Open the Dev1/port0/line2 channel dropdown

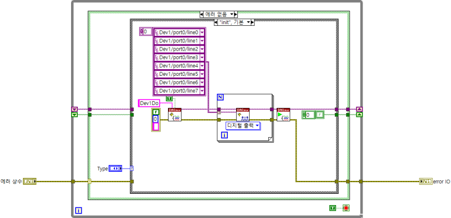[x=202, y=49]
